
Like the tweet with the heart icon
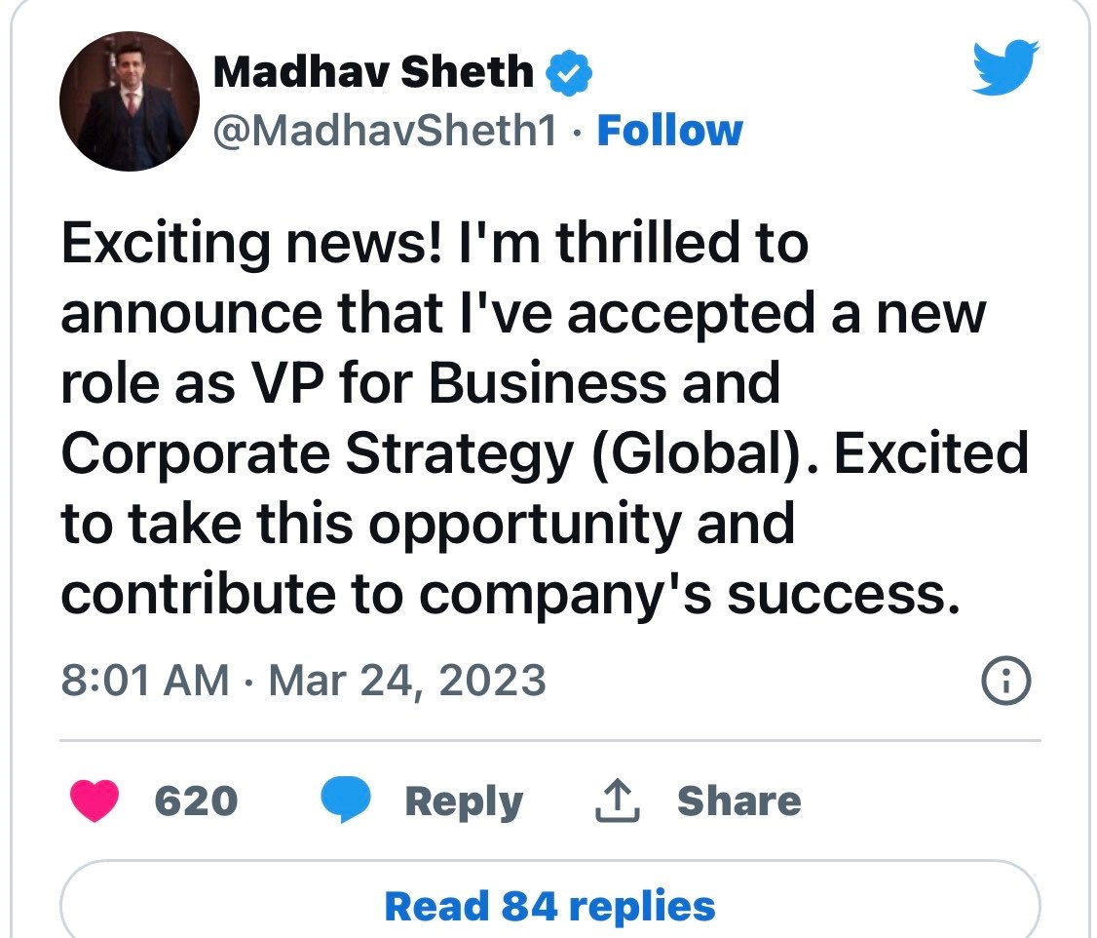click(95, 801)
